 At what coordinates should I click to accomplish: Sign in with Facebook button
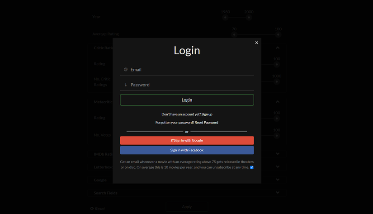pyautogui.click(x=187, y=150)
